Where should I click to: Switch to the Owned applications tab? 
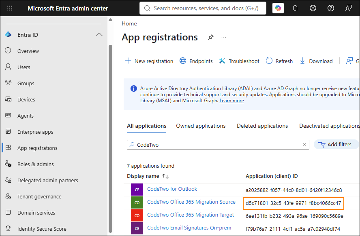(201, 126)
